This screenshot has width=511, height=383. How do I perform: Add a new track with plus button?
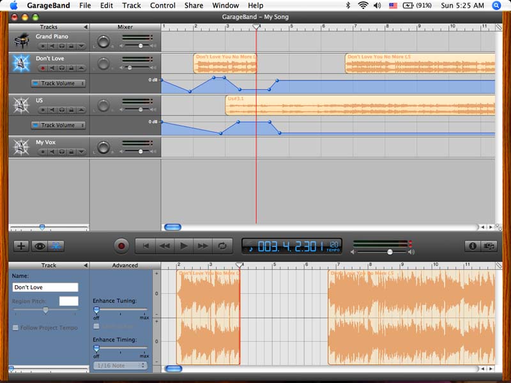click(x=21, y=246)
